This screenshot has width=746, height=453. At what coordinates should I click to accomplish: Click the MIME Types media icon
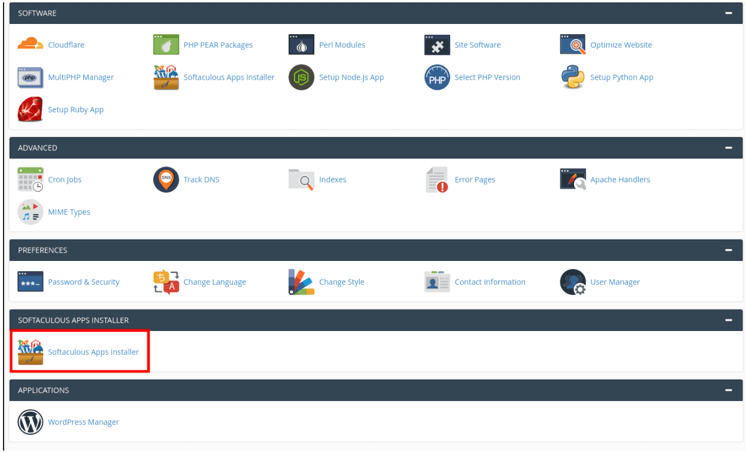(31, 212)
